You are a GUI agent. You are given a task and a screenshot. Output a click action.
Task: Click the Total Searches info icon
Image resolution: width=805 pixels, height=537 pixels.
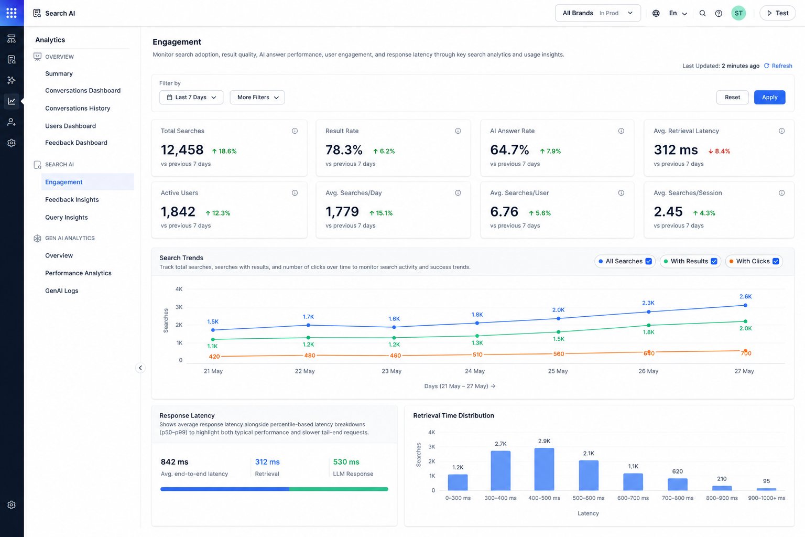point(295,131)
